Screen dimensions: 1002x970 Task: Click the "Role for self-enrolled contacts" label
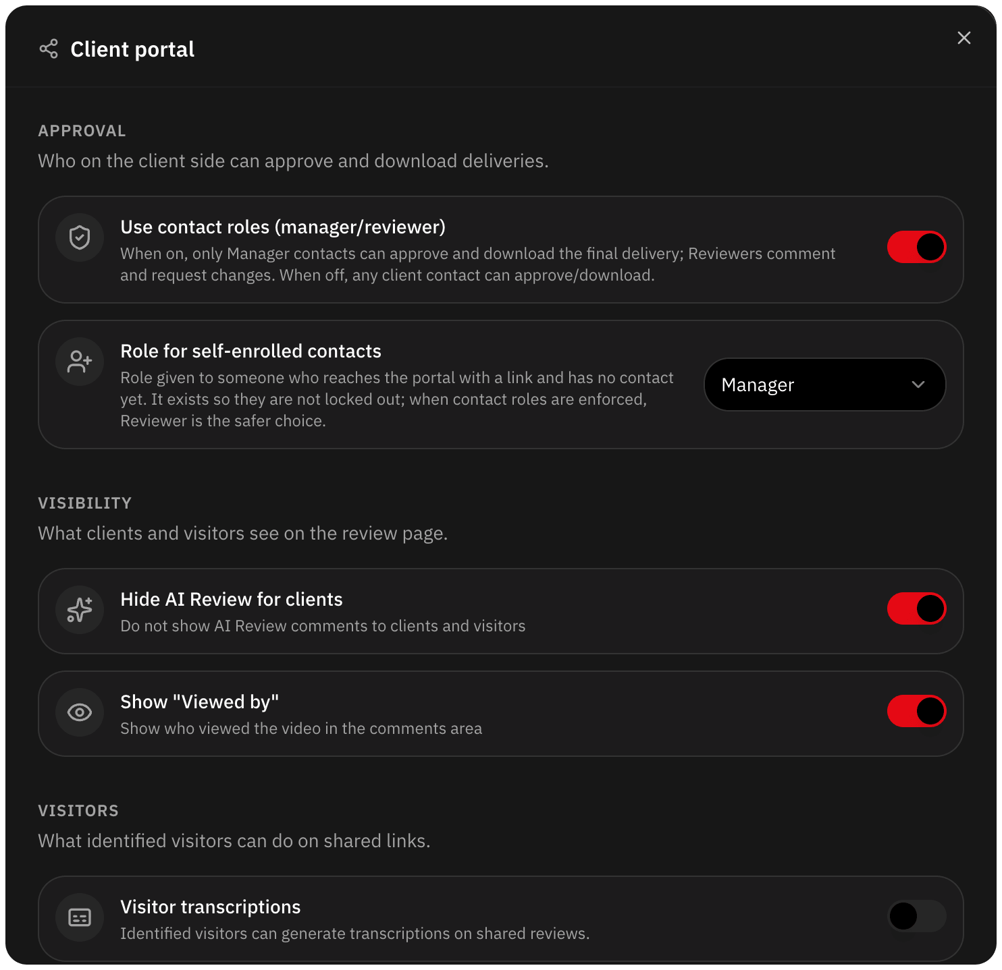(250, 351)
